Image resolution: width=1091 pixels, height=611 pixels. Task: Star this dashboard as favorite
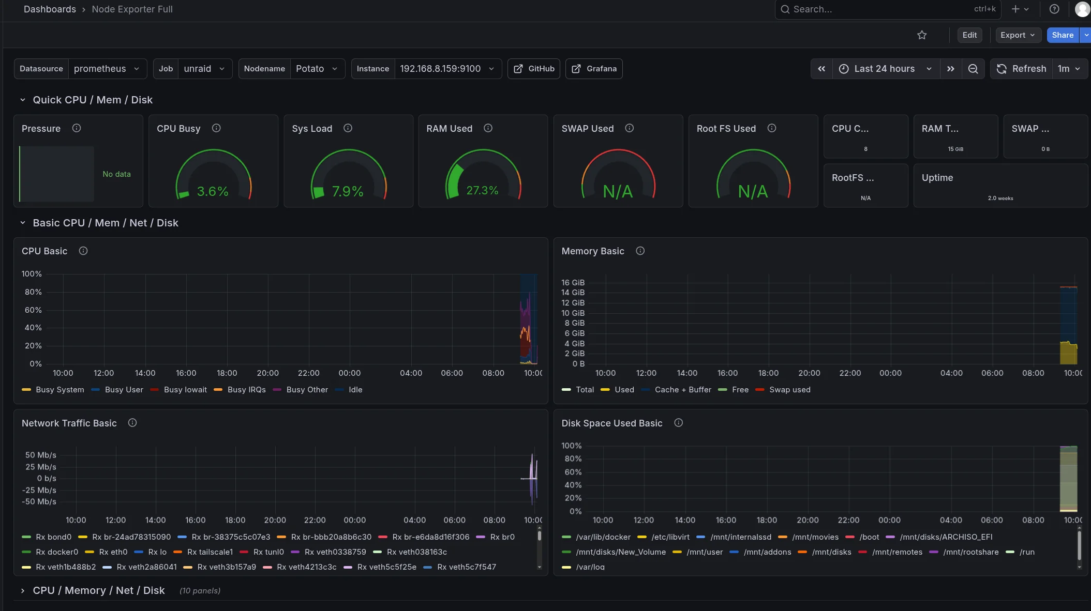[922, 35]
